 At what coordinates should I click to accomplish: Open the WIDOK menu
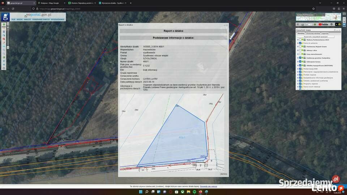[x=20, y=19]
